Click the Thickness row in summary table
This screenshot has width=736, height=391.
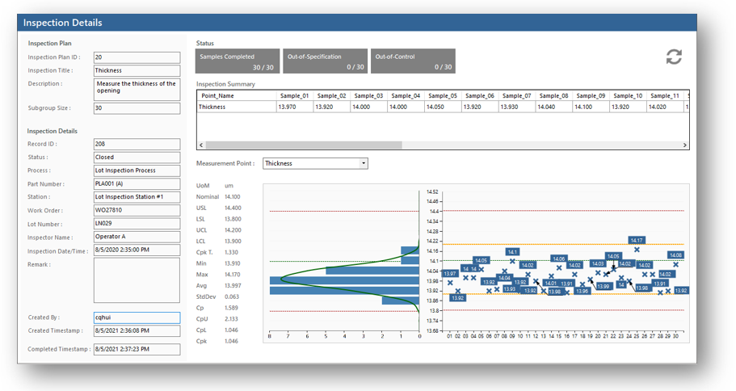[x=236, y=107]
